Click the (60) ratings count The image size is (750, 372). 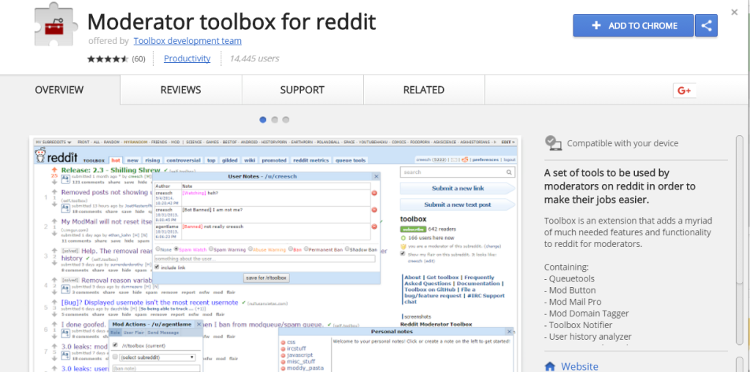[x=138, y=58]
